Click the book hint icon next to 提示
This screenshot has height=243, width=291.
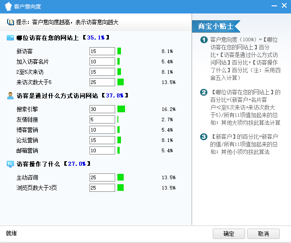[x=10, y=22]
